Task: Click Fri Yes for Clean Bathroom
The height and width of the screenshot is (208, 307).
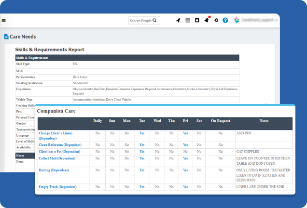Action: click(x=185, y=145)
